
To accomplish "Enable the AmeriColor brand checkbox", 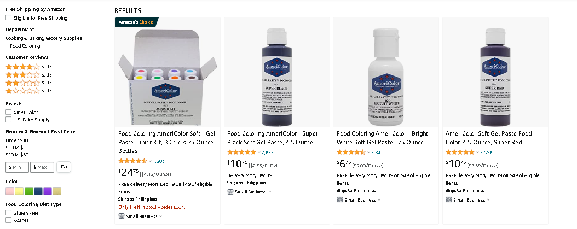I will [x=8, y=112].
